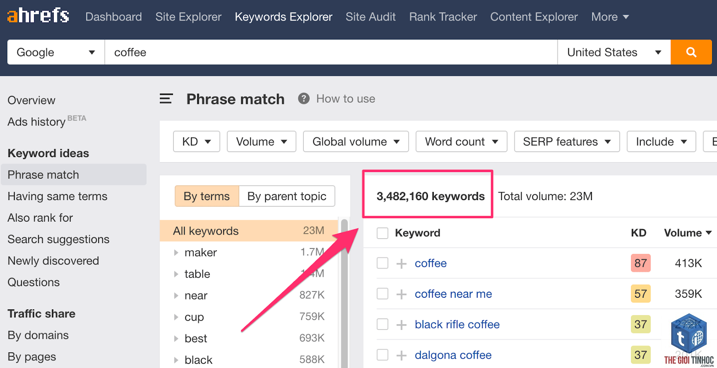Click the Ahrefs logo

click(38, 16)
